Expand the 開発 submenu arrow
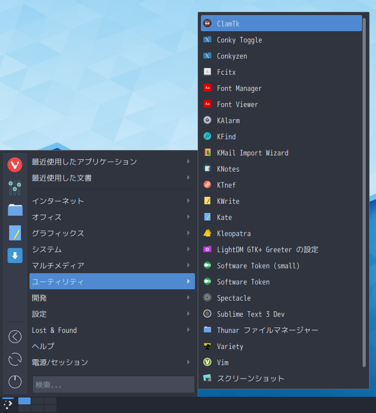The image size is (376, 413). coord(189,297)
